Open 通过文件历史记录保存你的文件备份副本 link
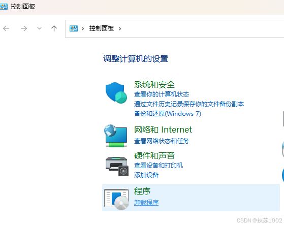The image size is (284, 226). coord(189,104)
